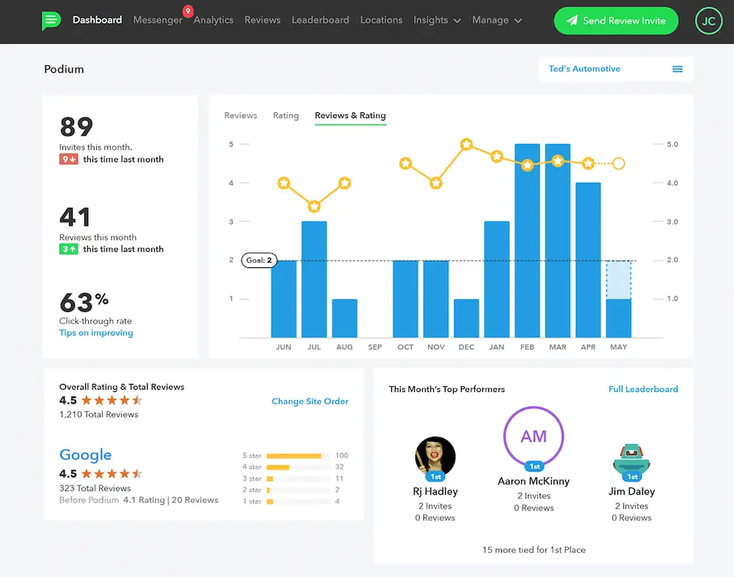The image size is (734, 577).
Task: Click the JUN rating star marker
Action: (283, 183)
